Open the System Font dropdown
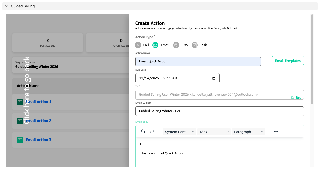Image resolution: width=318 pixels, height=170 pixels. pyautogui.click(x=179, y=131)
